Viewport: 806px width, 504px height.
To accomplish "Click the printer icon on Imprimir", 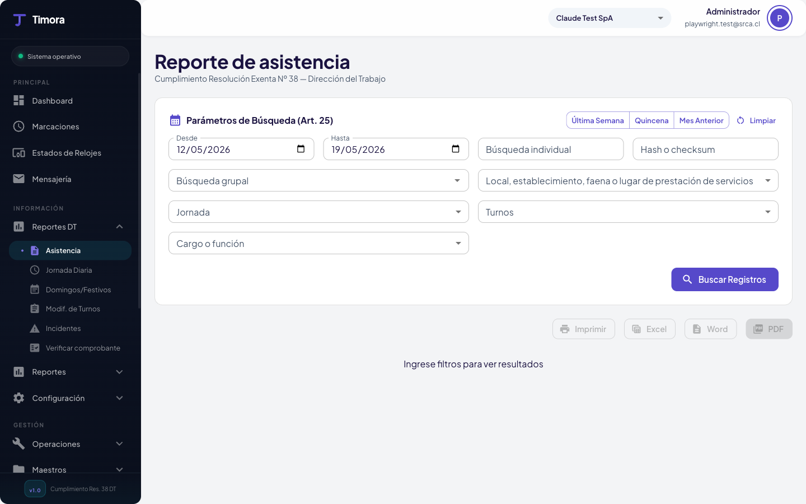I will coord(565,329).
